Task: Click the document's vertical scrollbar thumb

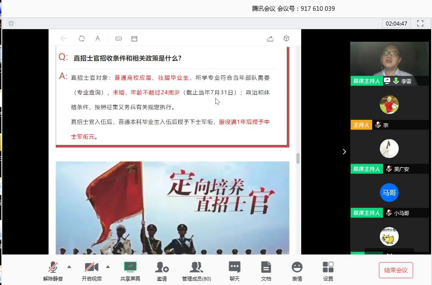Action: click(x=297, y=158)
